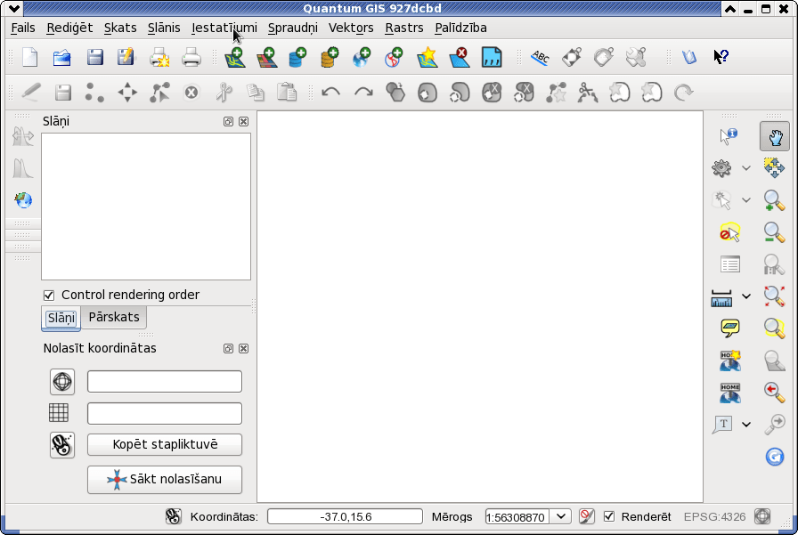This screenshot has height=535, width=798.
Task: Open composer manager printer icon
Action: (x=191, y=57)
